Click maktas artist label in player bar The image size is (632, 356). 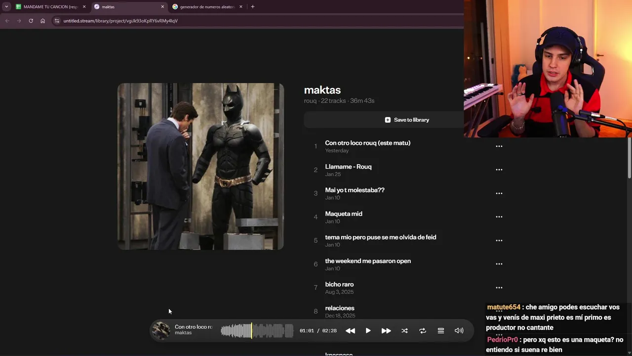tap(183, 333)
